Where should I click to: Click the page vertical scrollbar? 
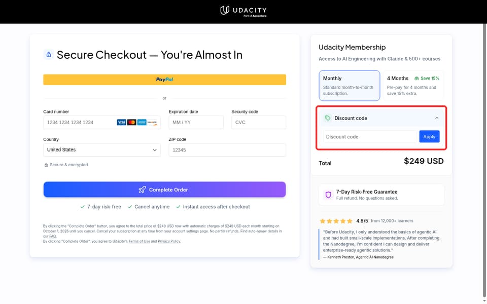(484, 161)
